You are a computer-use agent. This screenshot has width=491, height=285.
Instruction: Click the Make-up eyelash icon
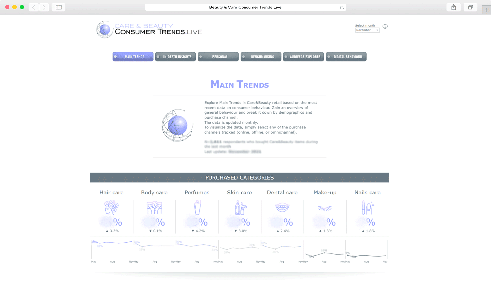click(x=325, y=208)
